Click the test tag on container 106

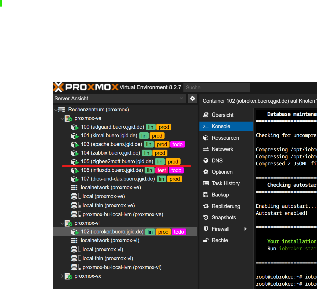coord(162,170)
